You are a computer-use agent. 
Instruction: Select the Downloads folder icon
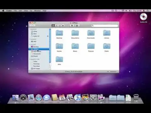pos(91,33)
